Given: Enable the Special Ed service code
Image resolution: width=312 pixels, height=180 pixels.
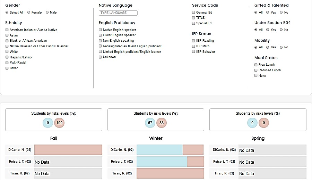Looking at the screenshot, I should (x=193, y=23).
